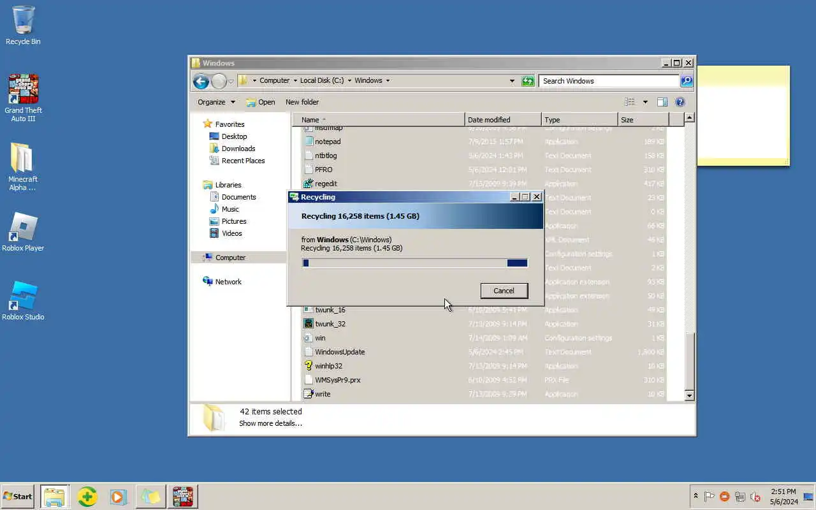The width and height of the screenshot is (816, 510).
Task: Click Show more details link
Action: (270, 423)
